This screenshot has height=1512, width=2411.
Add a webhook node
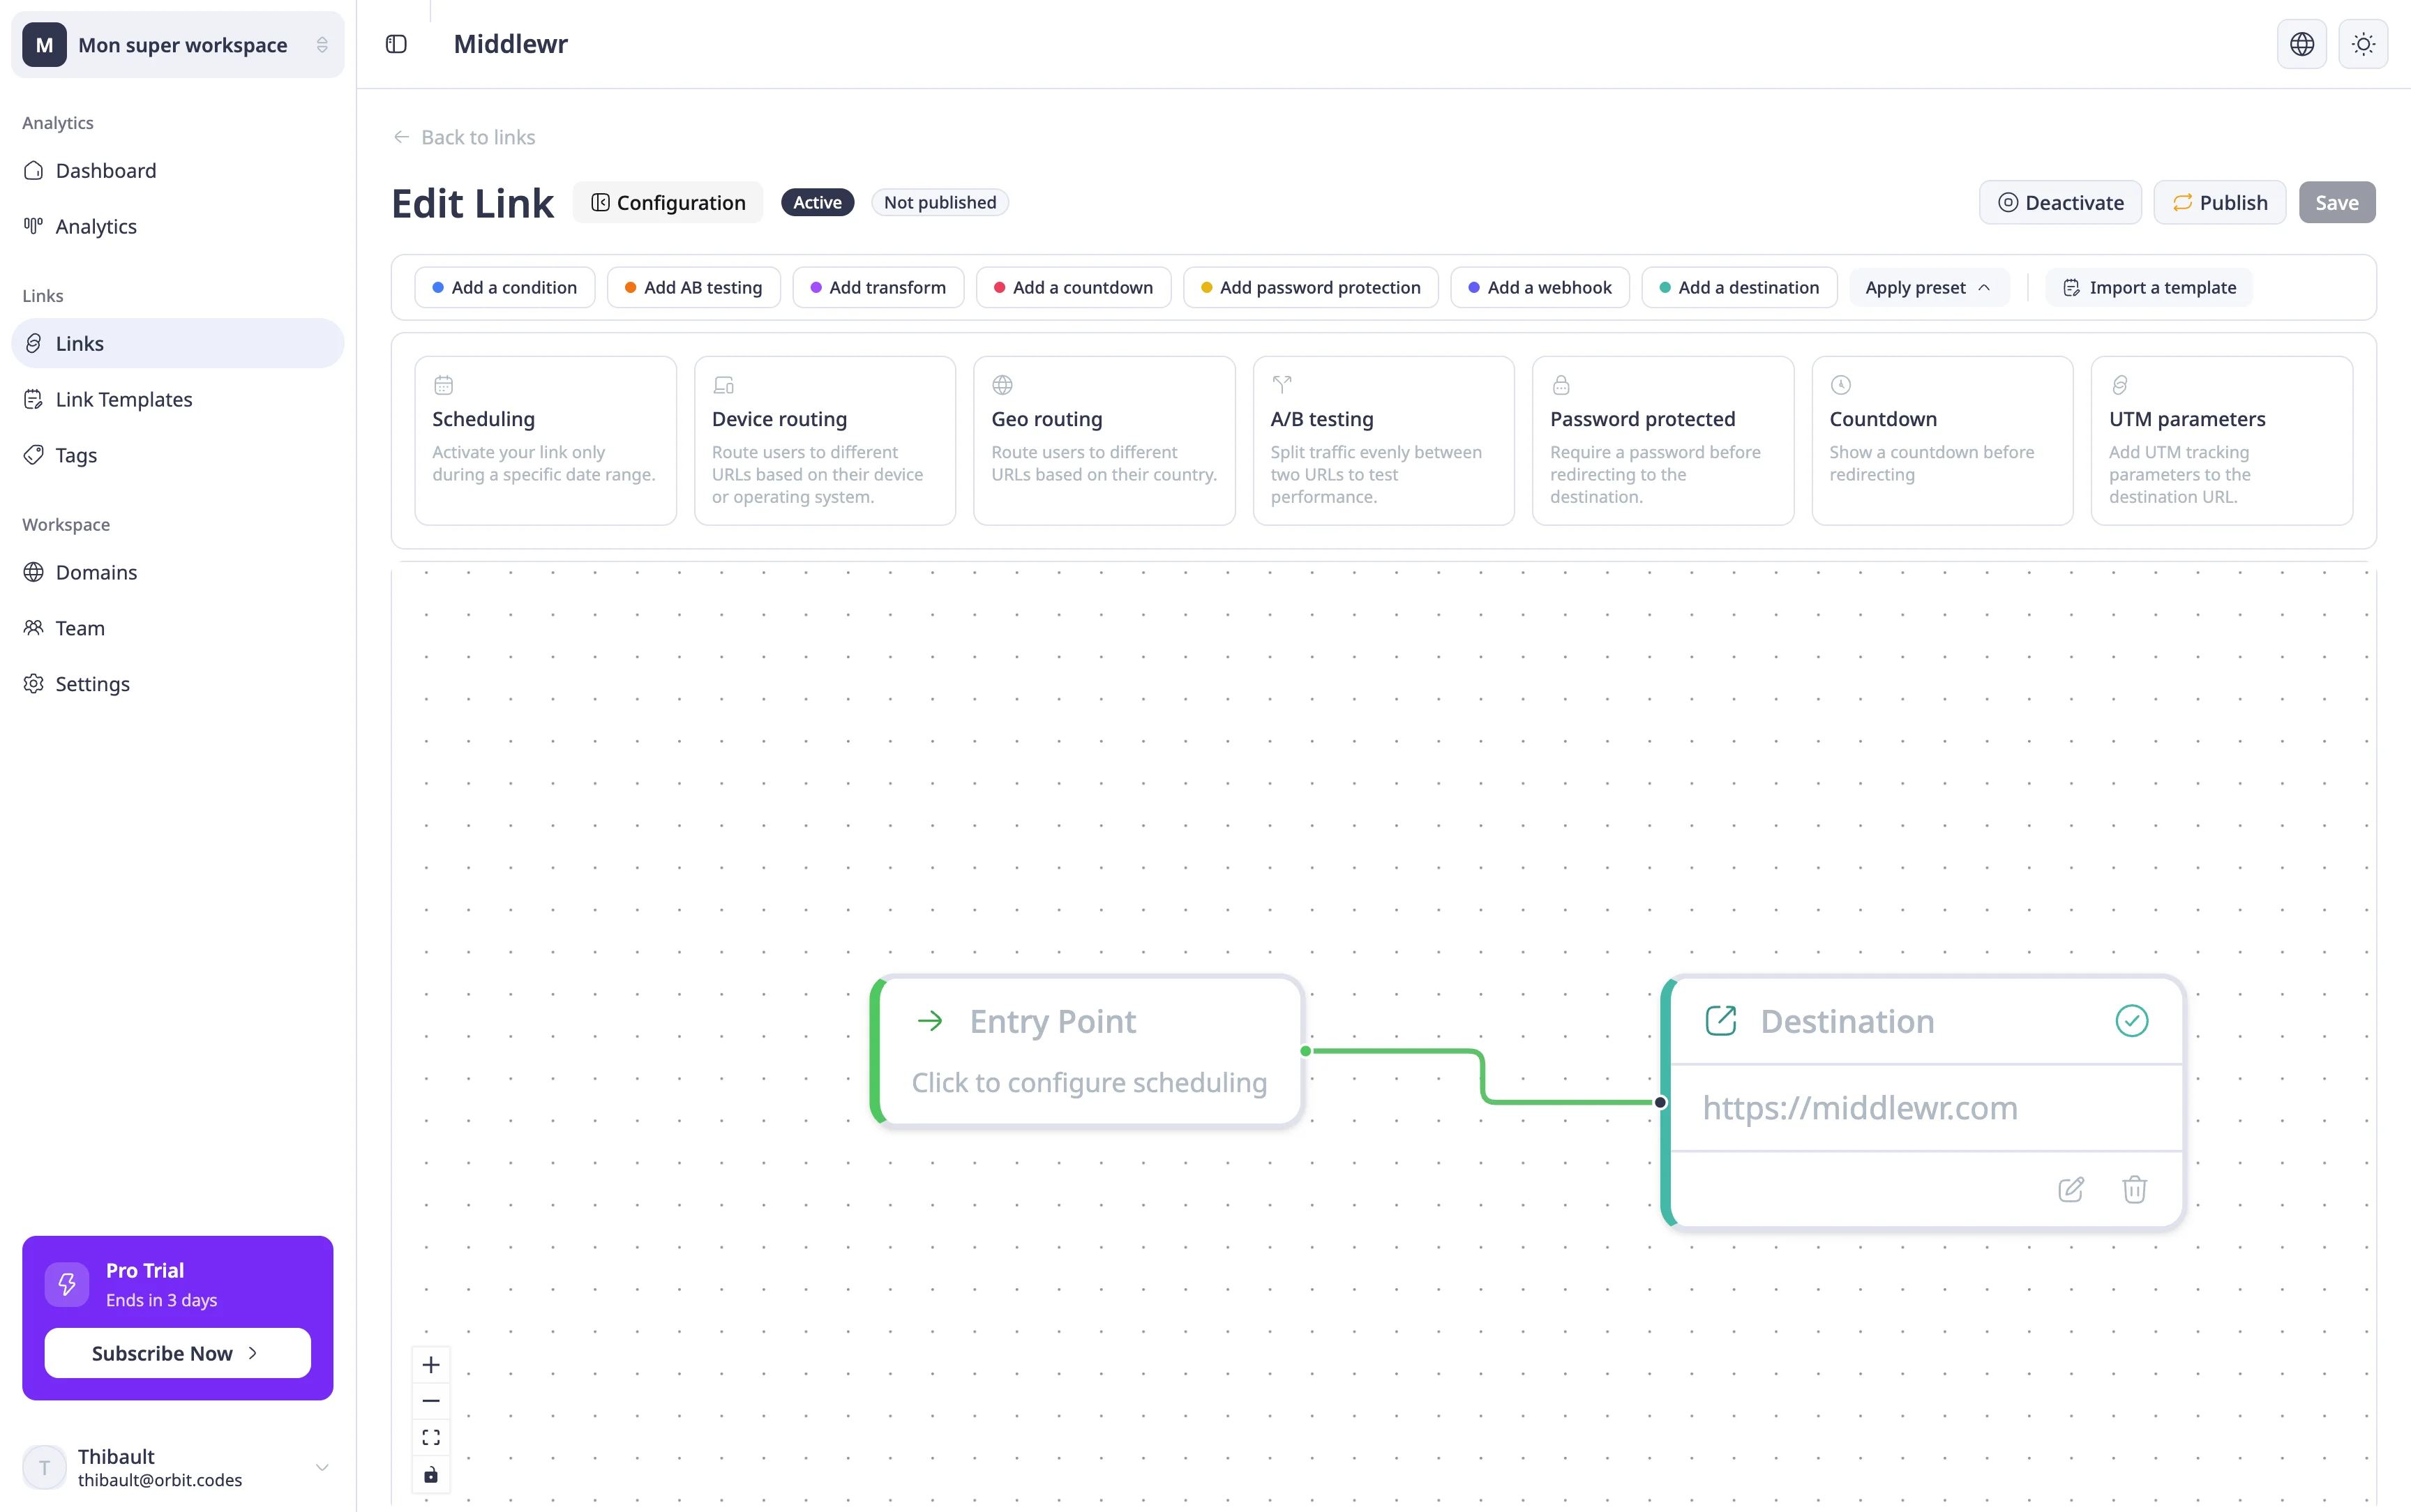click(x=1540, y=287)
